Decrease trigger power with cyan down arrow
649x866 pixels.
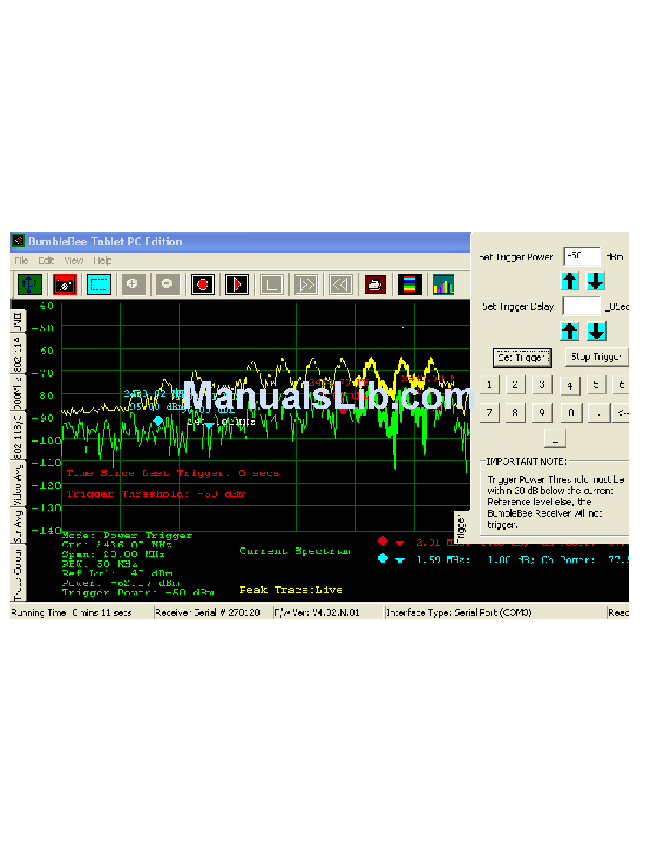pyautogui.click(x=596, y=281)
